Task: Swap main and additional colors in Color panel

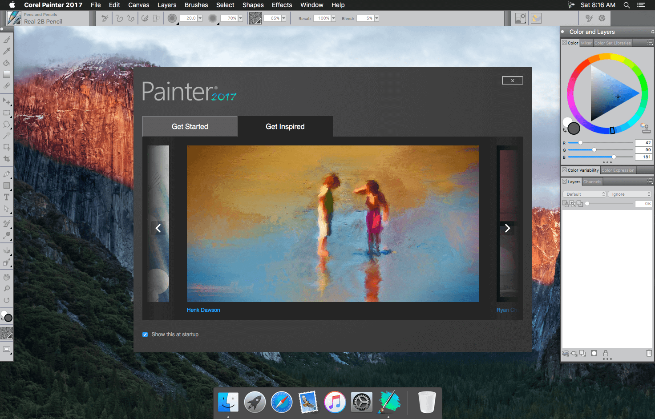Action: [x=565, y=130]
